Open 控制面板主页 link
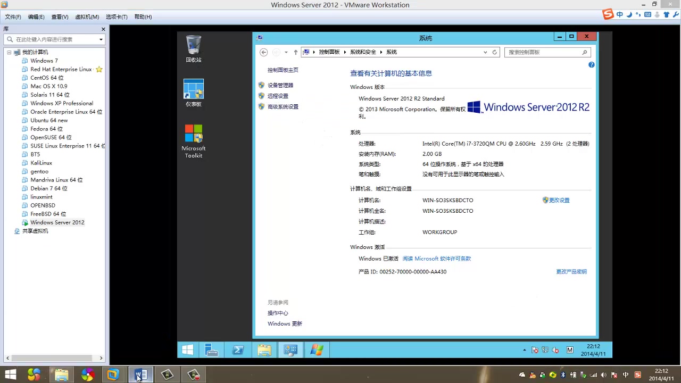Viewport: 681px width, 383px height. point(283,70)
